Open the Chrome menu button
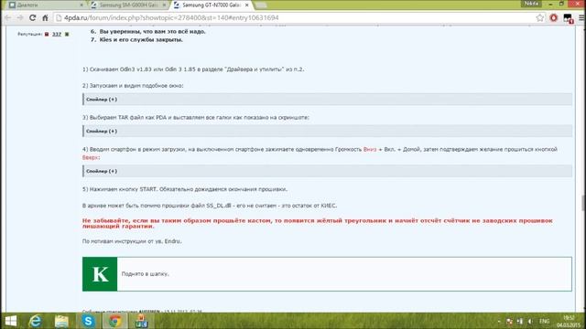The width and height of the screenshot is (586, 329). tap(581, 17)
